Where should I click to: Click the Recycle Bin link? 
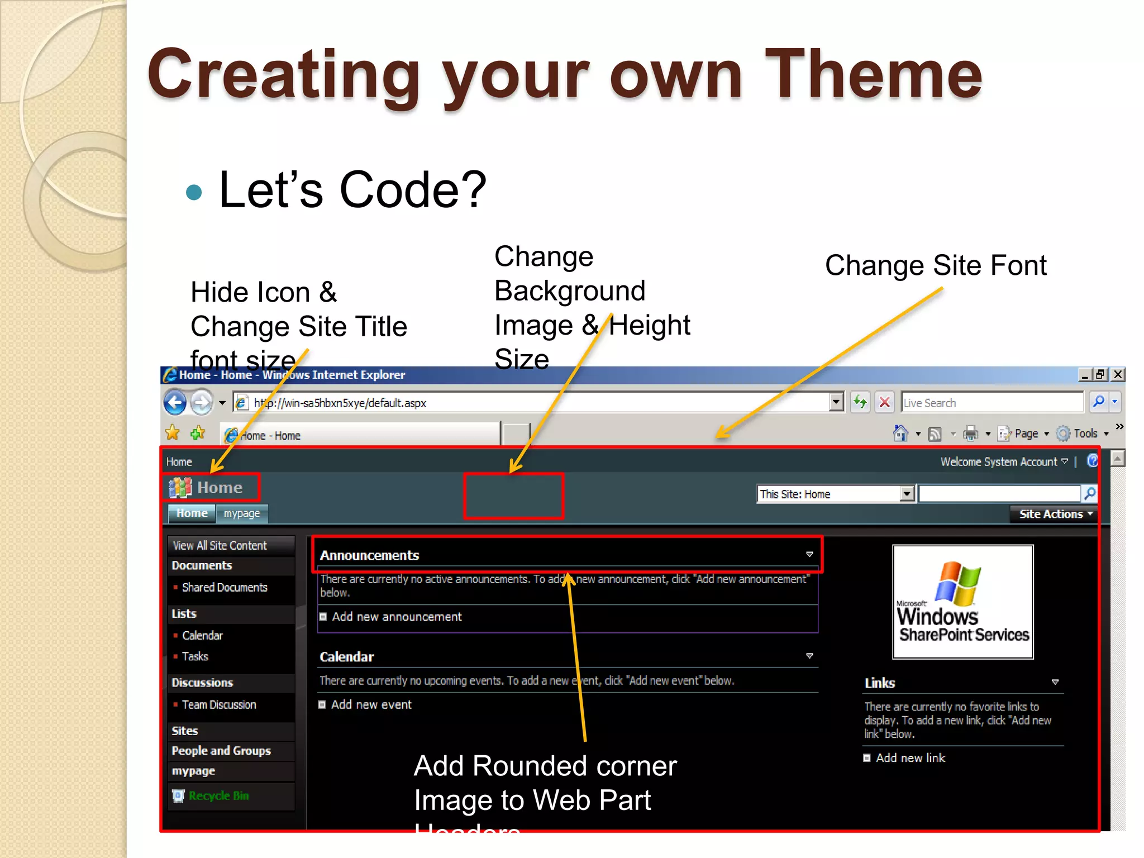click(218, 795)
